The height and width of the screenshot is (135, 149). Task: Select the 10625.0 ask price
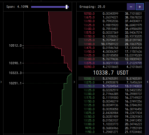89,25
